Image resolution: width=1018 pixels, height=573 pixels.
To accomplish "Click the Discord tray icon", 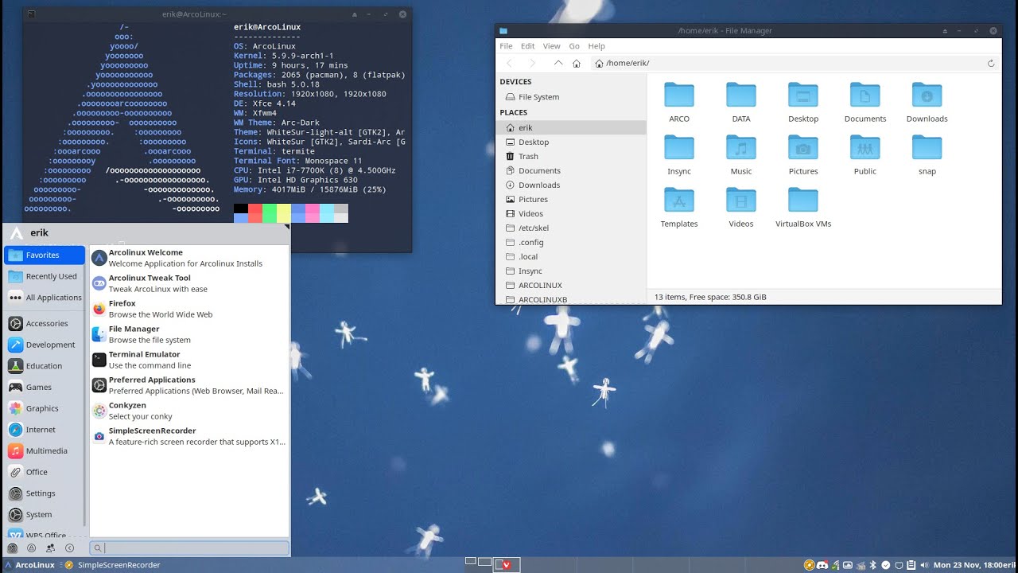I will 822,565.
